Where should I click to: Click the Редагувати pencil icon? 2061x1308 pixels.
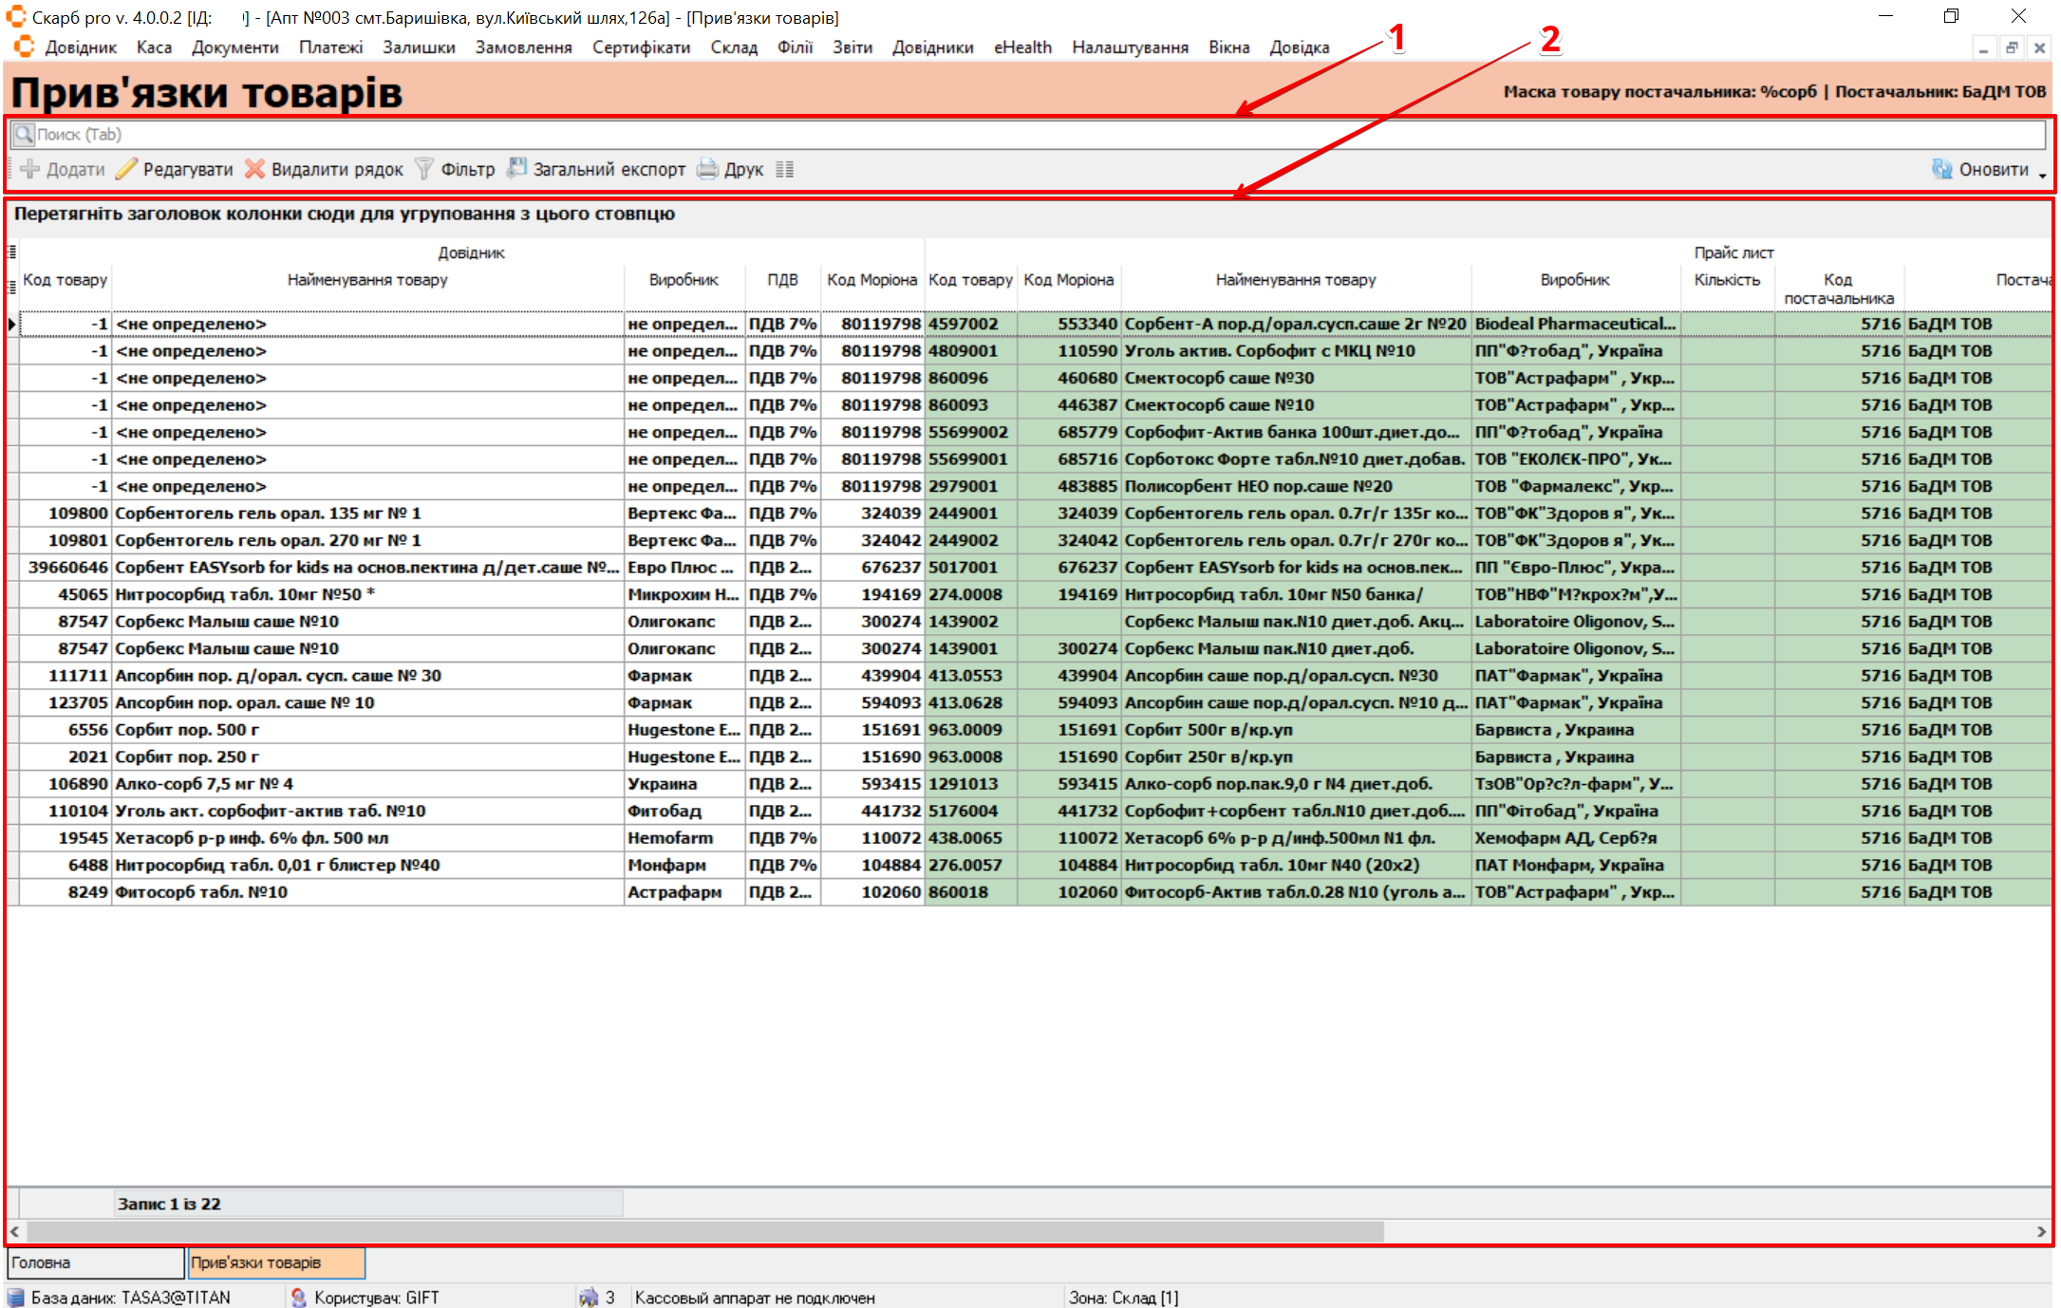click(127, 169)
